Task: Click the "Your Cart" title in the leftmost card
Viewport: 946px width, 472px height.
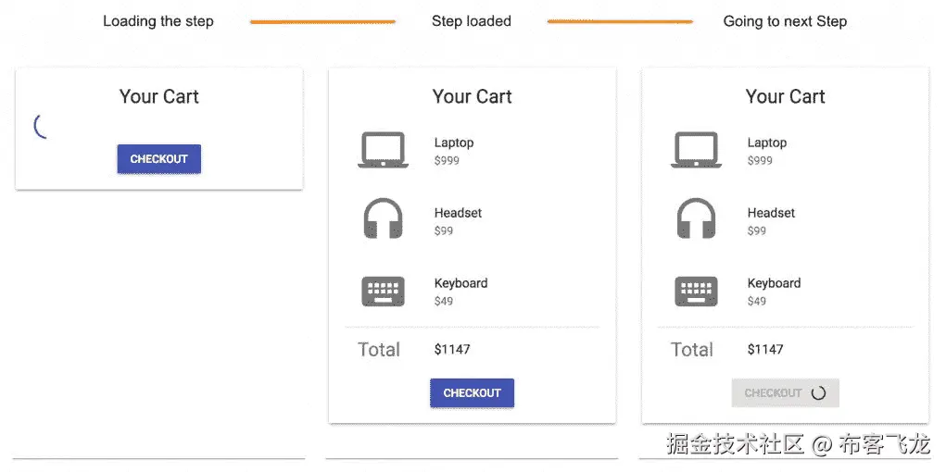Action: pos(159,96)
